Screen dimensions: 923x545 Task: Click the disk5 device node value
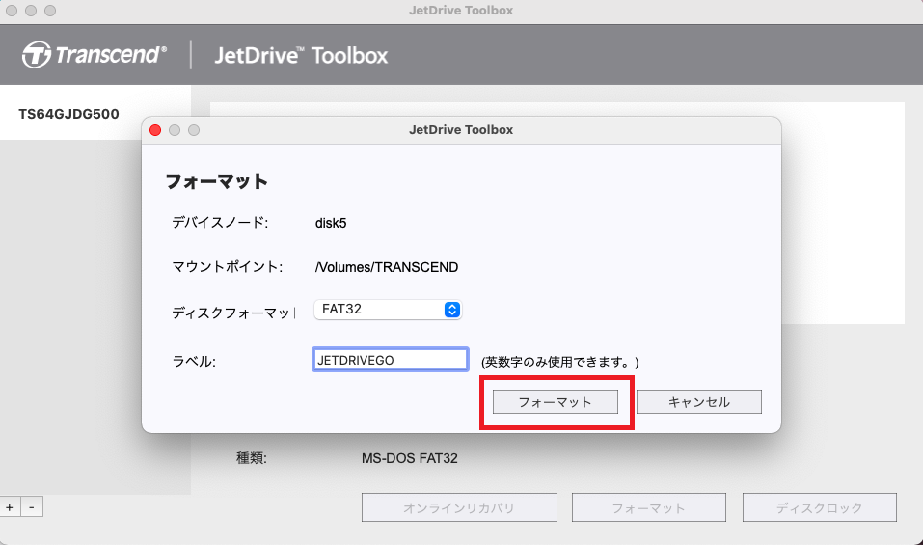pos(331,223)
